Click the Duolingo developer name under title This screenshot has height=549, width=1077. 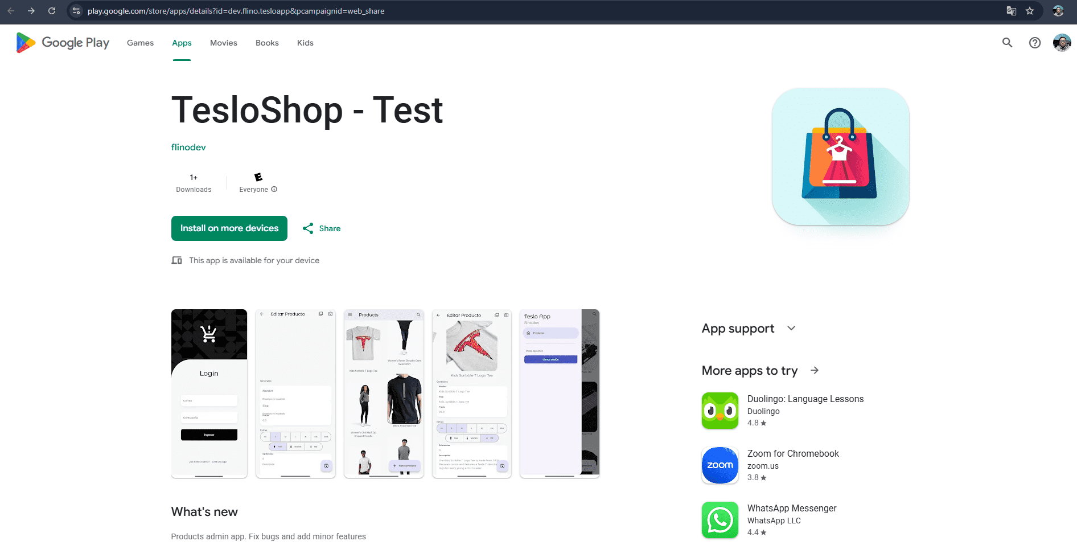coord(763,411)
